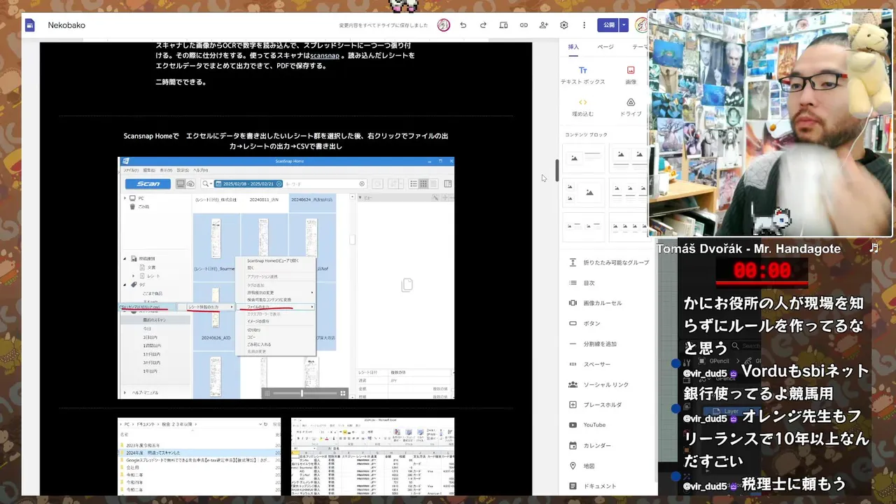Click the saved-to-Drive status message
The height and width of the screenshot is (504, 896).
tap(383, 25)
